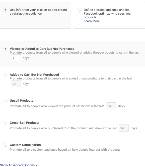Viewport: 145px width, 167px height.
Task: Select the retargeting audience radio button
Action: [5, 10]
